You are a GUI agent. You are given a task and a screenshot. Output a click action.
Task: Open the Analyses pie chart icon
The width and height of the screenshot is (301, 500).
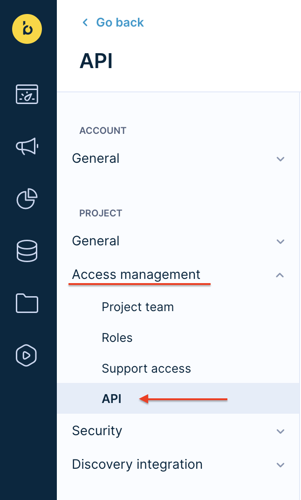27,199
